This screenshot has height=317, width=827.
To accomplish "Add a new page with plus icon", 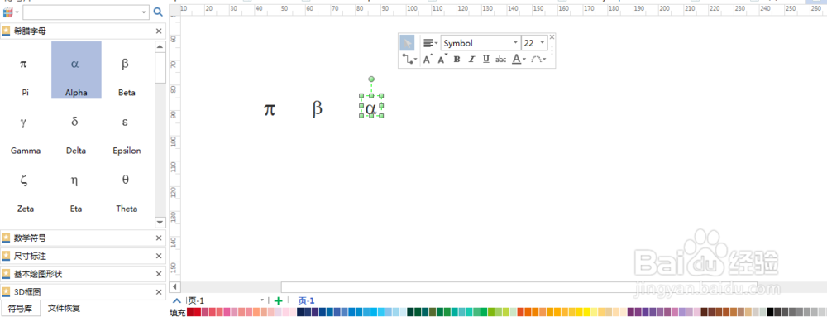I will click(x=279, y=301).
